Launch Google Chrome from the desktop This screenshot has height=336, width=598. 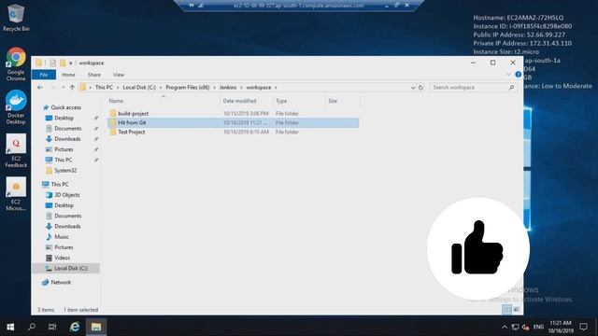(x=16, y=63)
